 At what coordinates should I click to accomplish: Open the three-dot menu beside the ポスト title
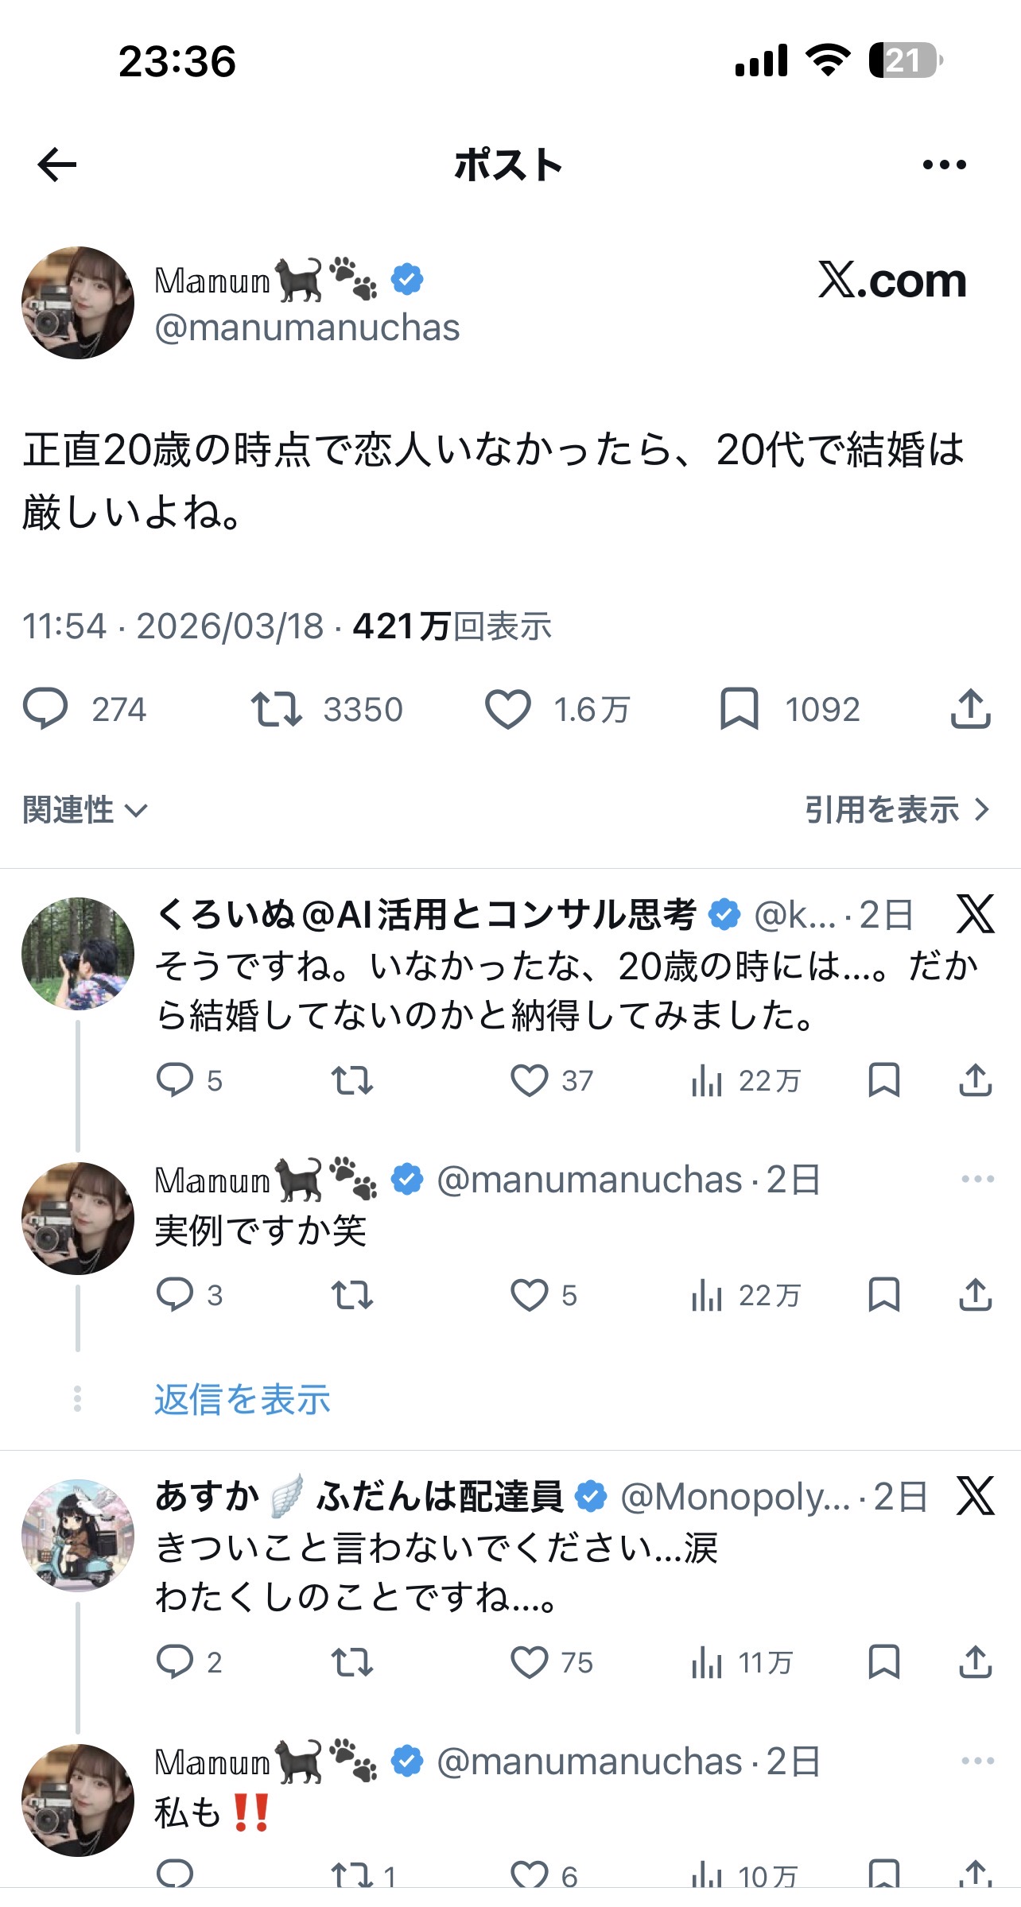pos(944,165)
